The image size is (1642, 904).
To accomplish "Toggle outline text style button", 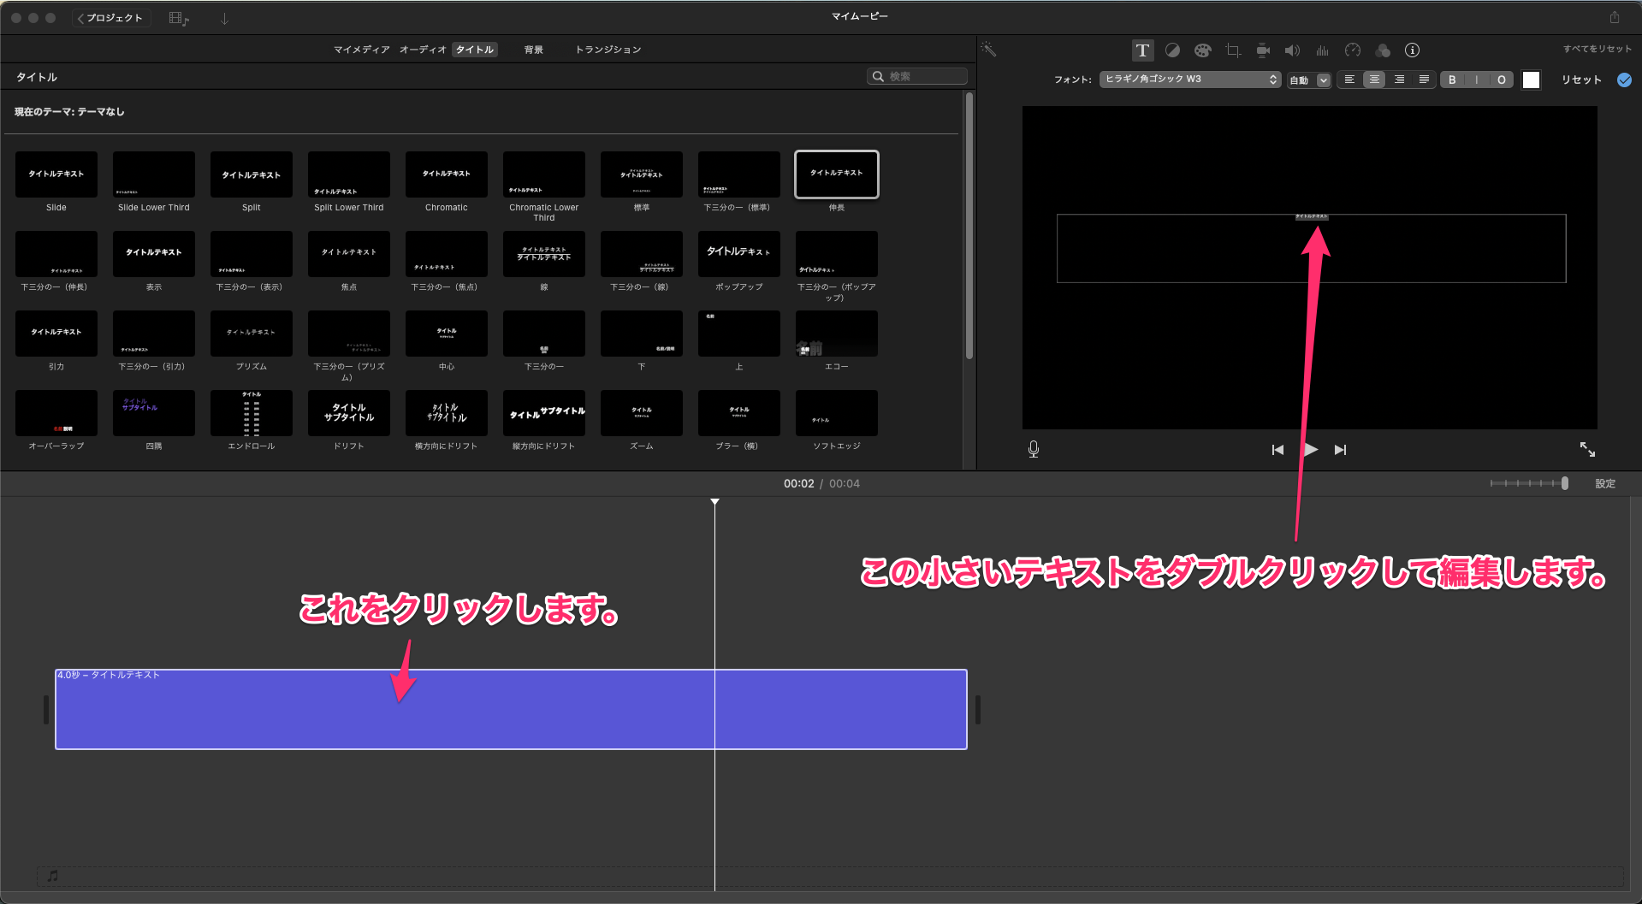I will pos(1501,80).
